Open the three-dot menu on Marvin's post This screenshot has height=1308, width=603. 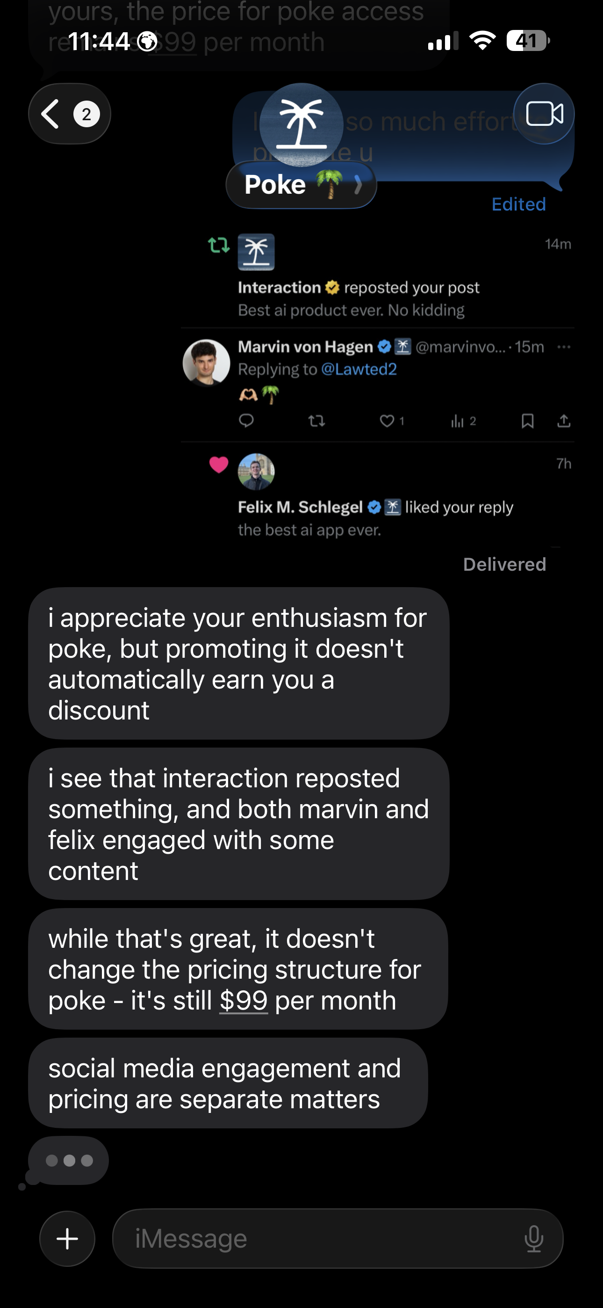pyautogui.click(x=563, y=347)
